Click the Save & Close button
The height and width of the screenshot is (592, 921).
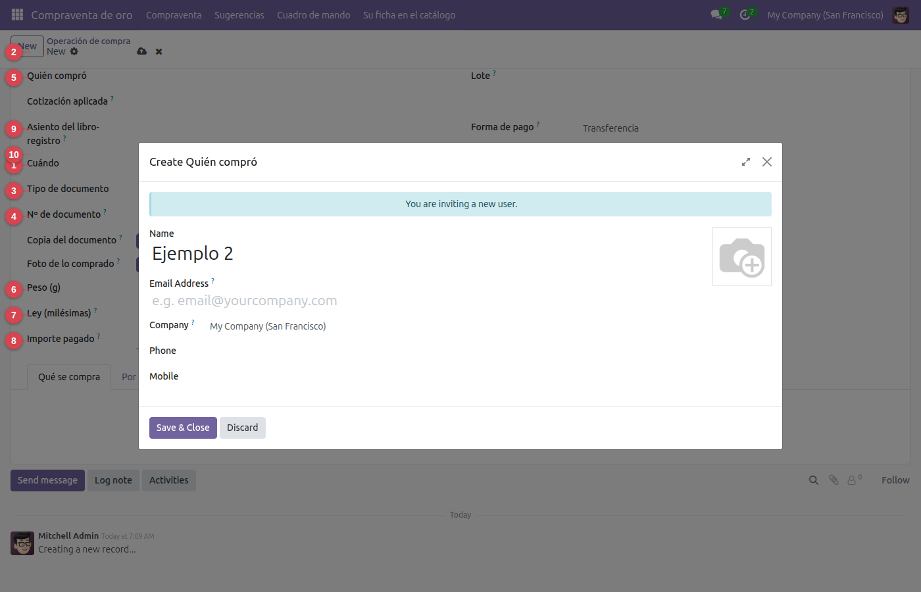tap(183, 428)
